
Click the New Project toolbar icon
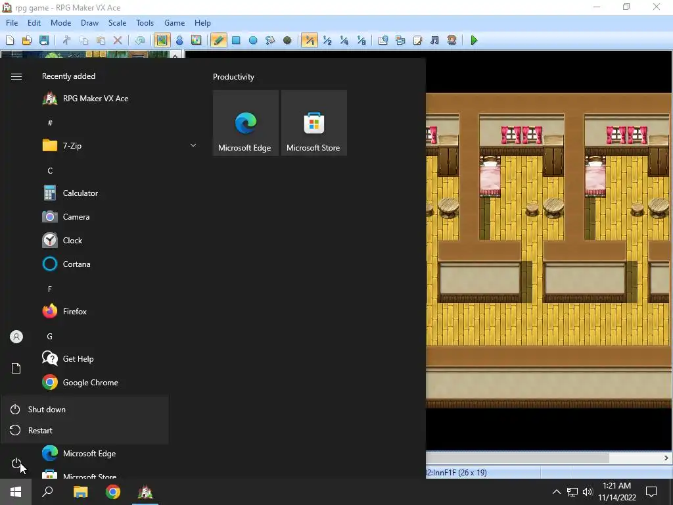[x=10, y=40]
